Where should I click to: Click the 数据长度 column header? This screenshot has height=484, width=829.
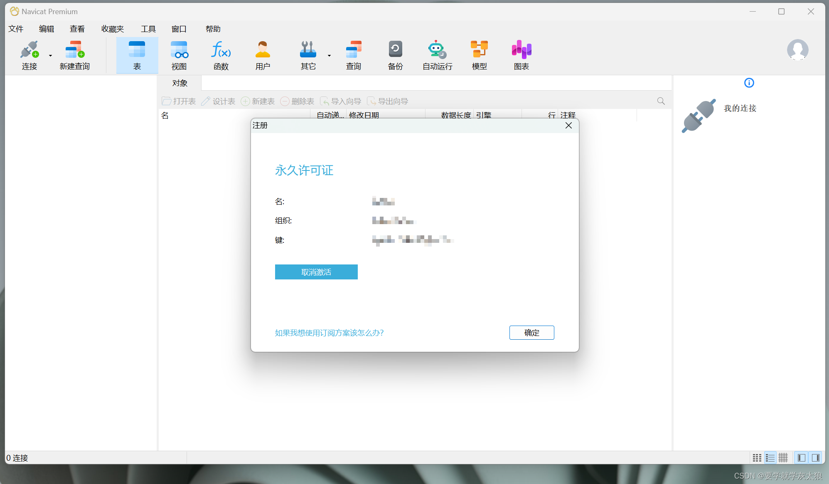(450, 115)
